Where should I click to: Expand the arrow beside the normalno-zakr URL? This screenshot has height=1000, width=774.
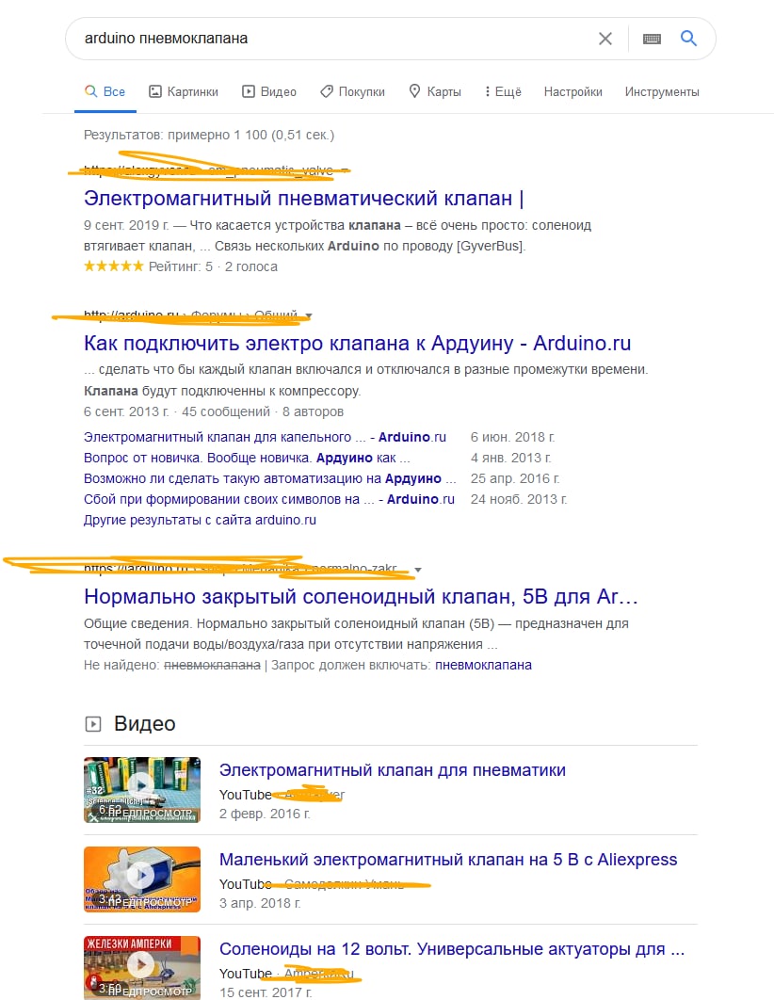click(x=418, y=570)
